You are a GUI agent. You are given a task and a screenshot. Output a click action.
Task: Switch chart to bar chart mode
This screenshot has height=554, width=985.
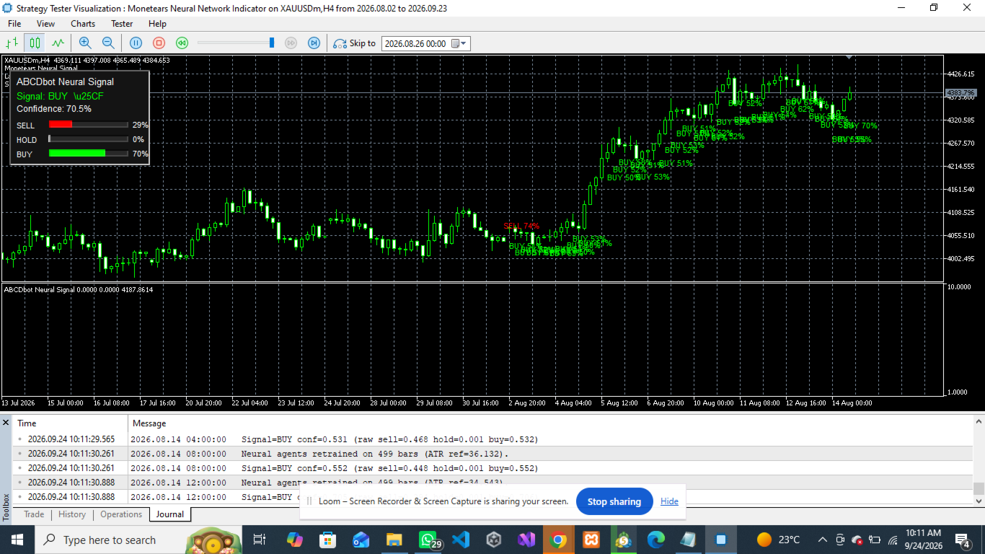point(12,43)
